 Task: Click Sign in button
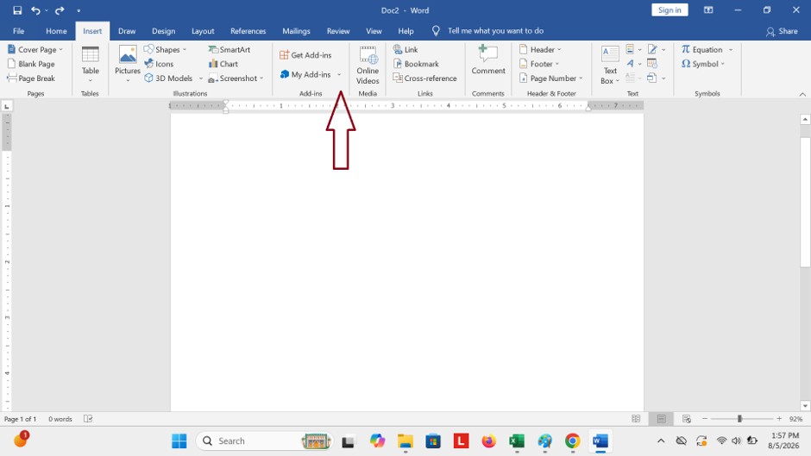(x=670, y=10)
